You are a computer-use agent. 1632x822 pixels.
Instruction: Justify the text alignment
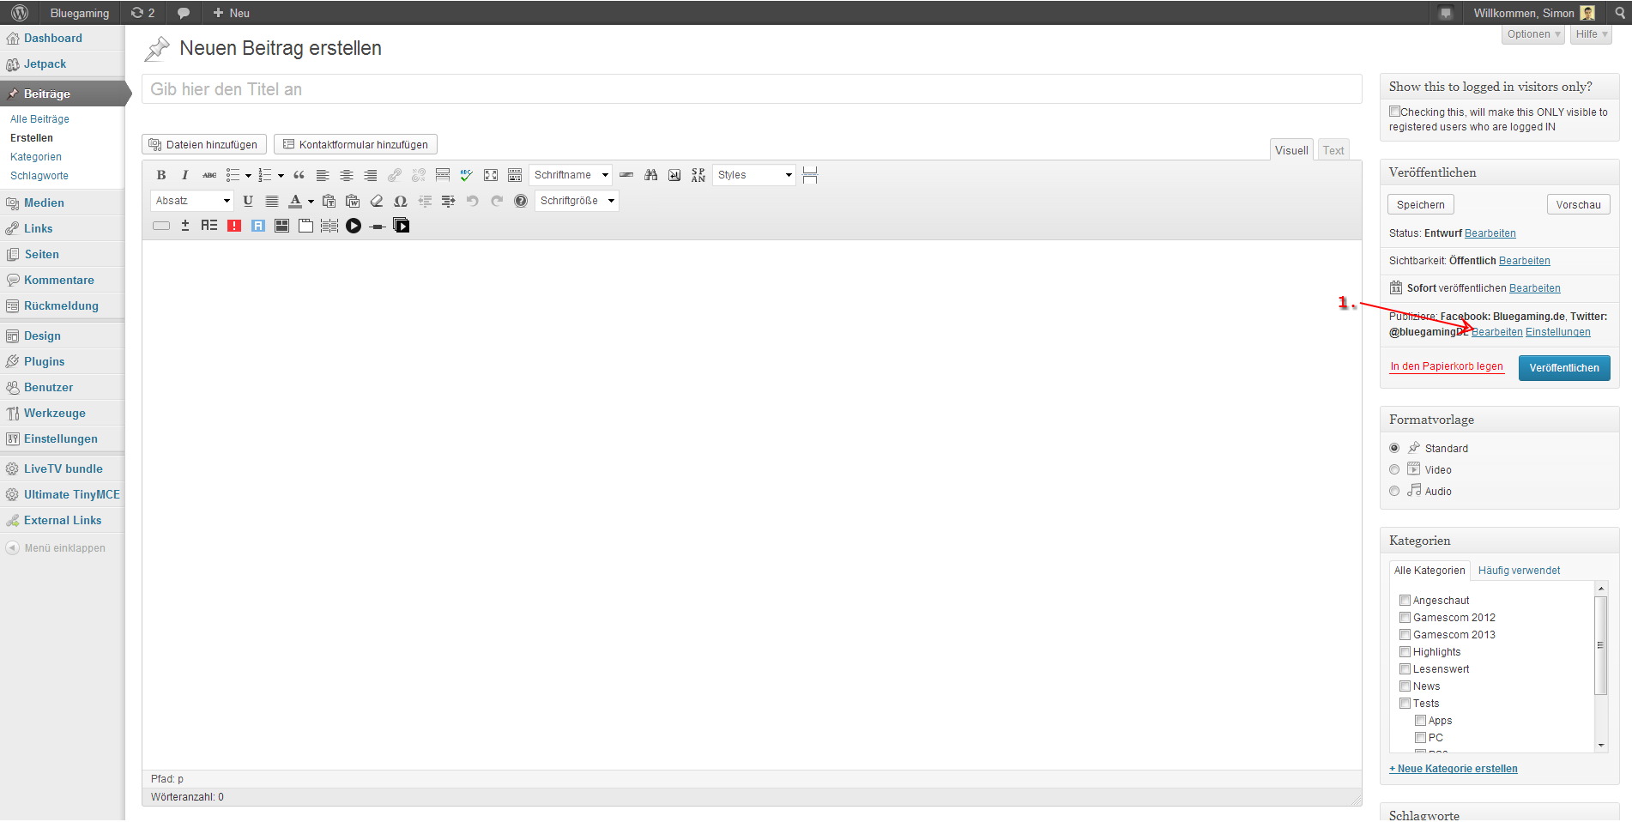tap(272, 201)
